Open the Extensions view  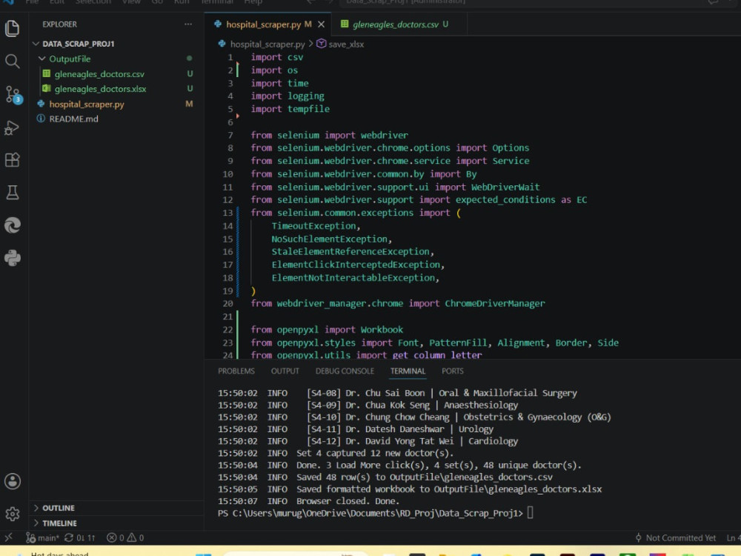coord(13,160)
